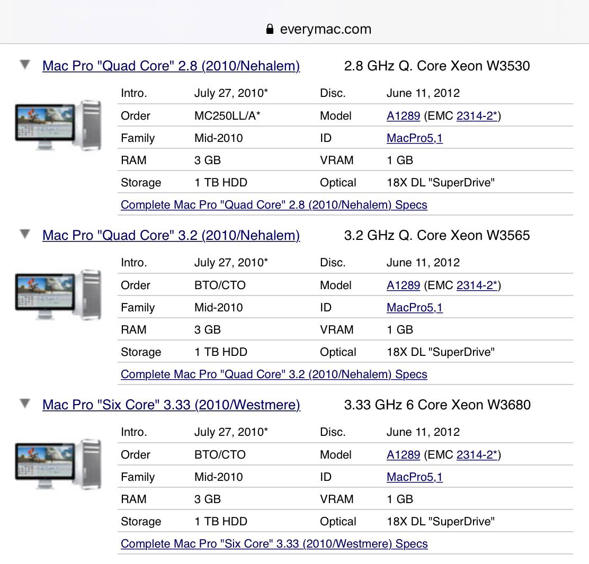
Task: Click "BTO/CTO" in the Six Core 3.33 table
Action: coord(220,454)
